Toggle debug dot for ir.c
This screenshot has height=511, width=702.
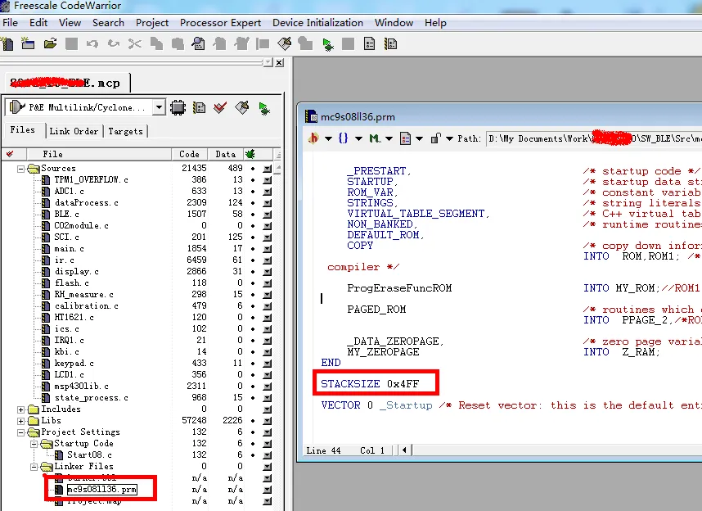[253, 260]
